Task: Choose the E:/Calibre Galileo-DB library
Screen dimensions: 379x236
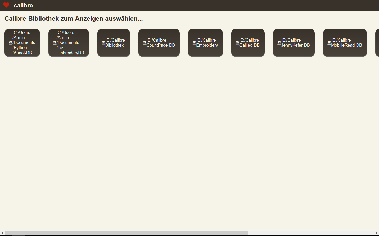Action: click(248, 43)
